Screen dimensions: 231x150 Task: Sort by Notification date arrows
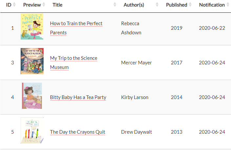coord(228,5)
